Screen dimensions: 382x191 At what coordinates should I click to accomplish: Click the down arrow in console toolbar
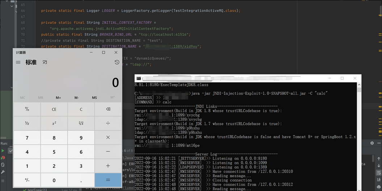378,166
